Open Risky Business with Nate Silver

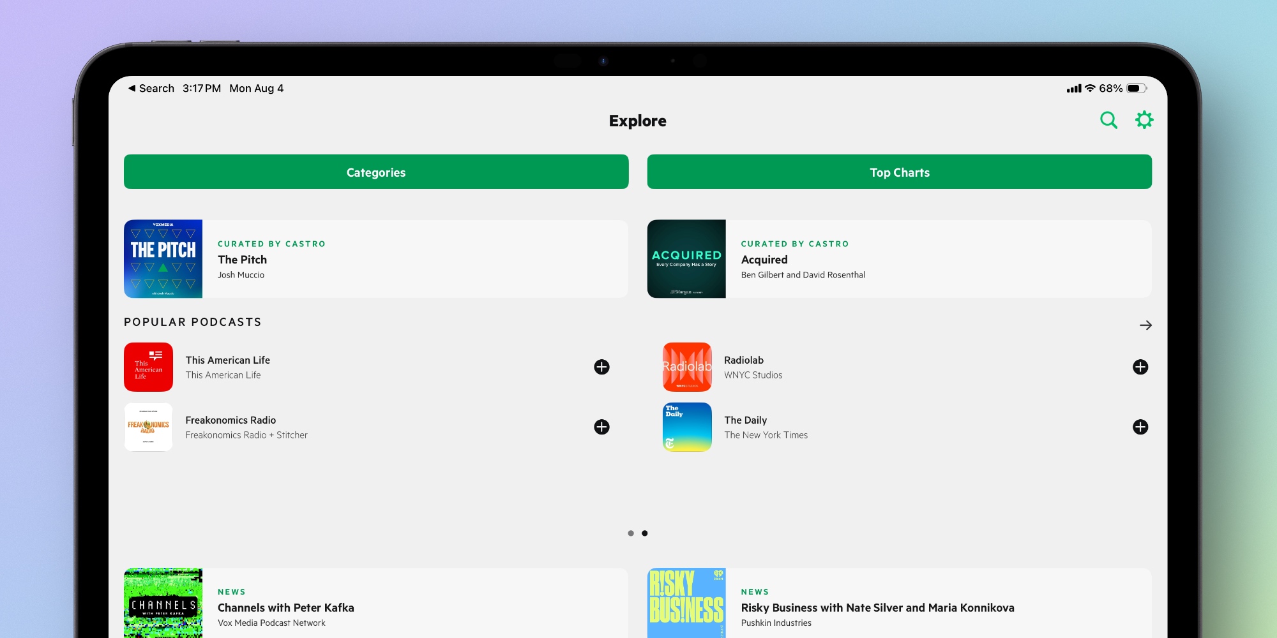coord(877,607)
